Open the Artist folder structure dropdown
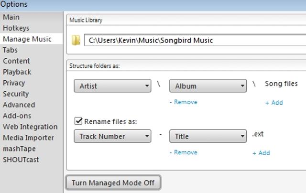The image size is (306, 193). pos(112,86)
